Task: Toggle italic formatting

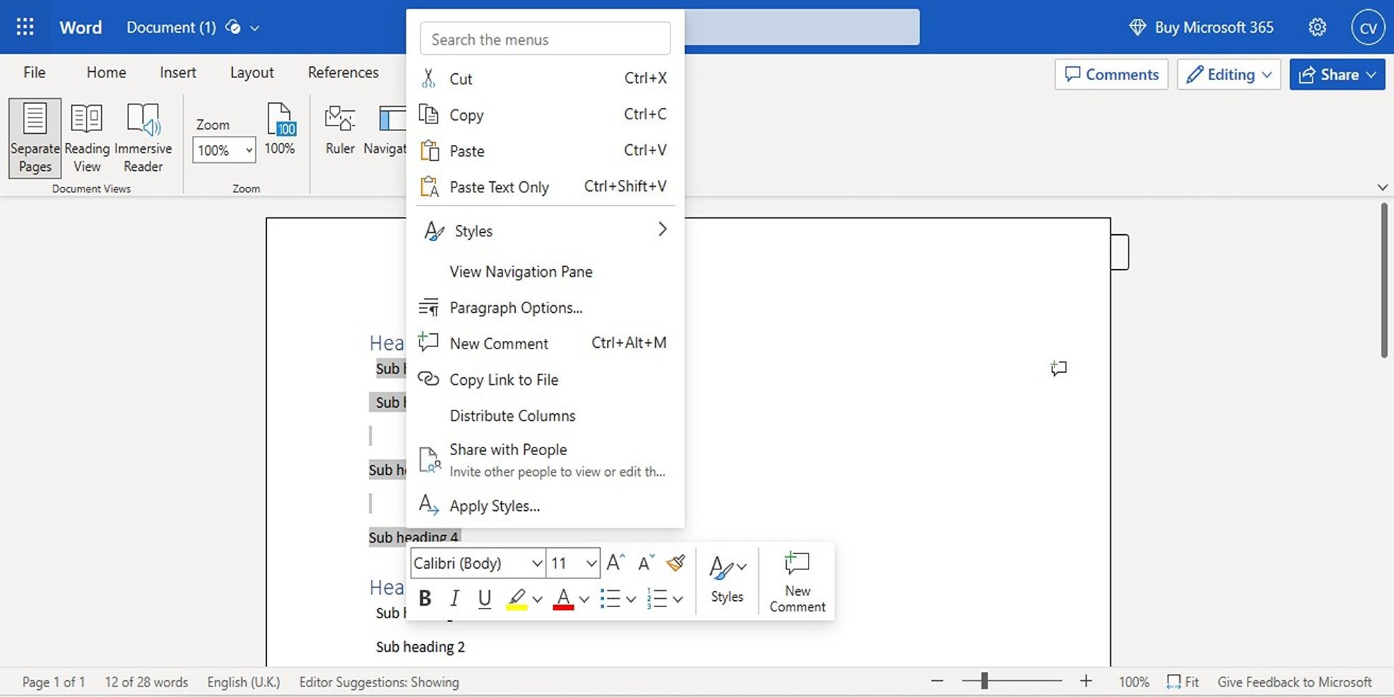Action: coord(454,599)
